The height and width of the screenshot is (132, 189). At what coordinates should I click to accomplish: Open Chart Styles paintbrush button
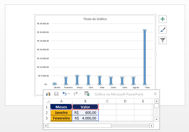tap(163, 30)
